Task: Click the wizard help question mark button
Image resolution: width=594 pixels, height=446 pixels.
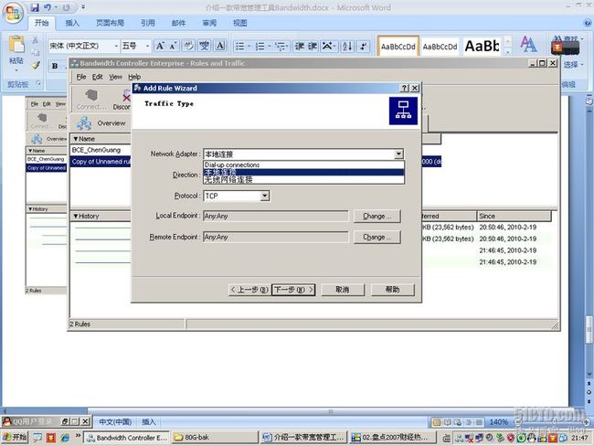Action: click(404, 88)
